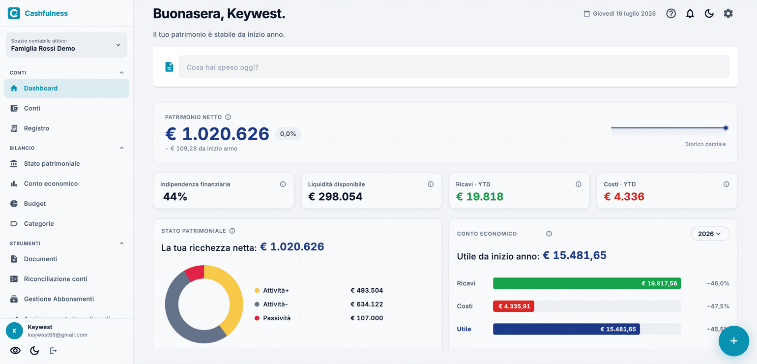The height and width of the screenshot is (364, 757).
Task: Click the logout icon in sidebar
Action: click(54, 351)
